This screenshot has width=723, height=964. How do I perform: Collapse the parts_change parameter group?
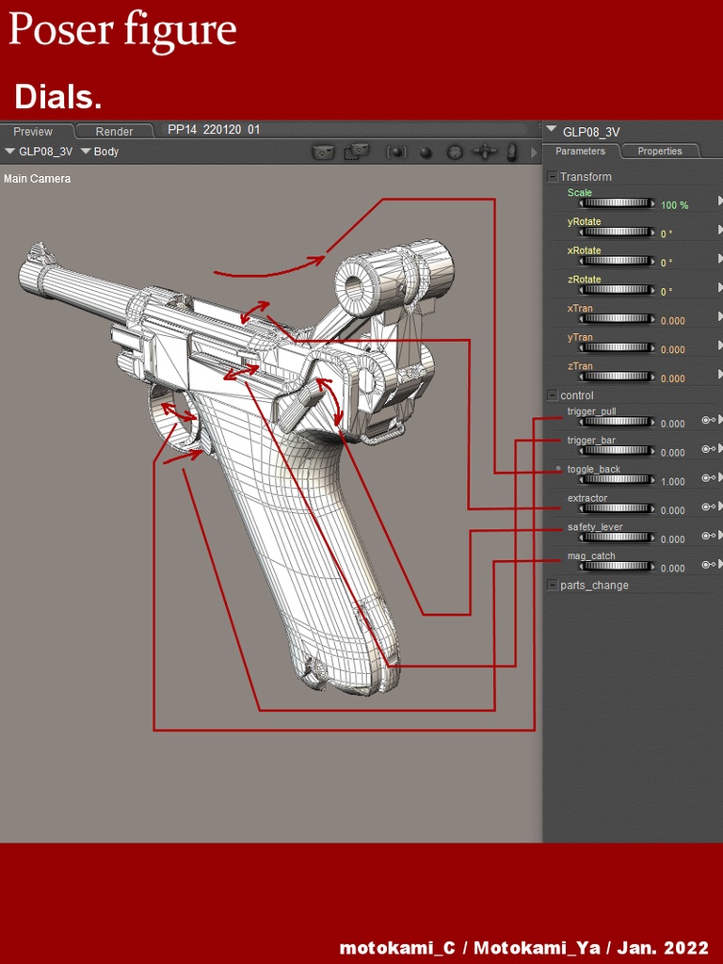point(552,586)
